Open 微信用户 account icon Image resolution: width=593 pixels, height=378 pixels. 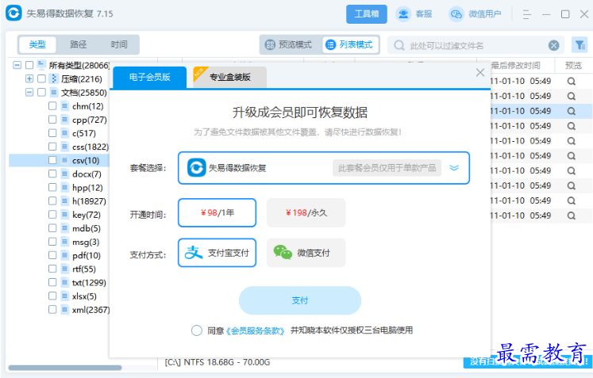(456, 14)
